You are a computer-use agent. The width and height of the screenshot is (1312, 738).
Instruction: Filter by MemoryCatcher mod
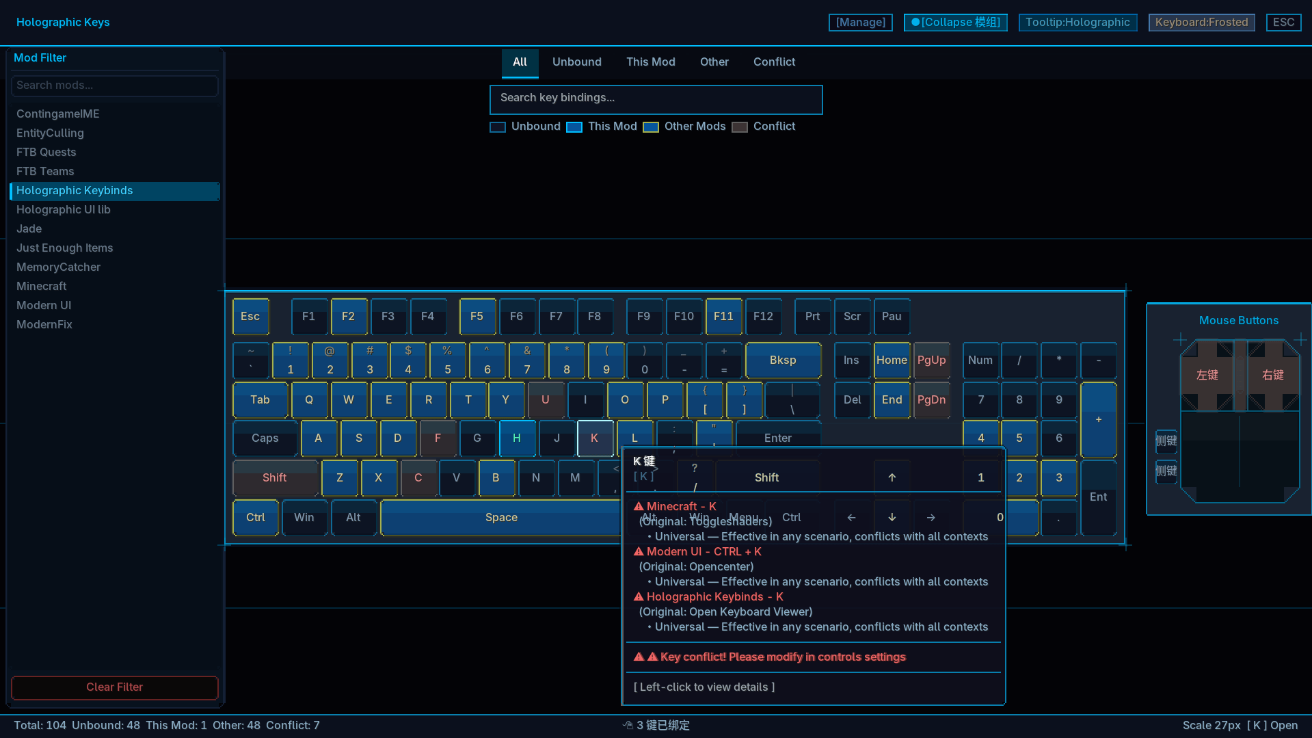[115, 267]
